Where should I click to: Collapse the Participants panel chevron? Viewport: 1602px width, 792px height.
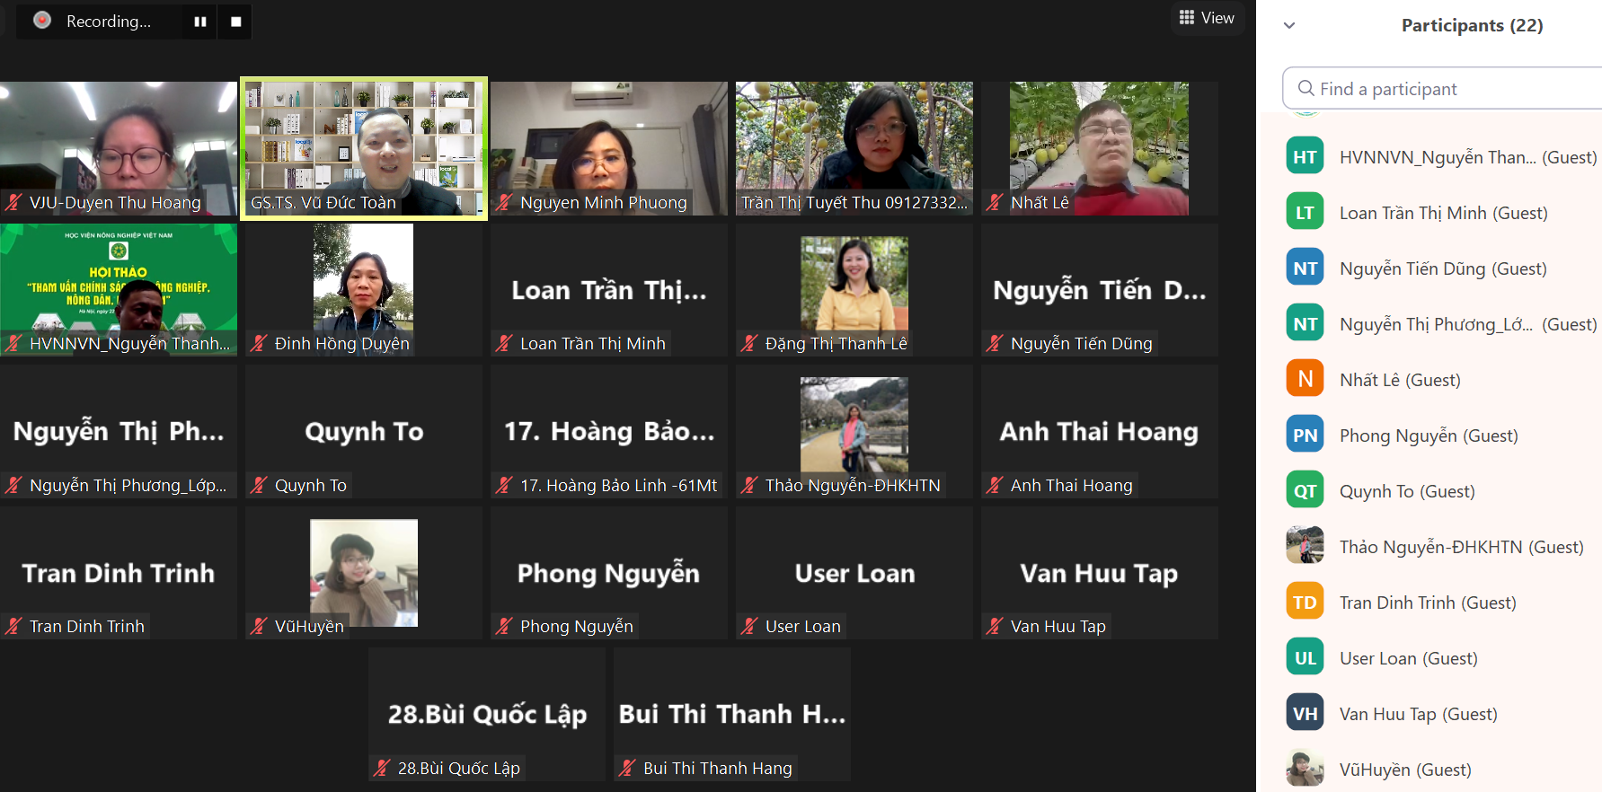1289,25
